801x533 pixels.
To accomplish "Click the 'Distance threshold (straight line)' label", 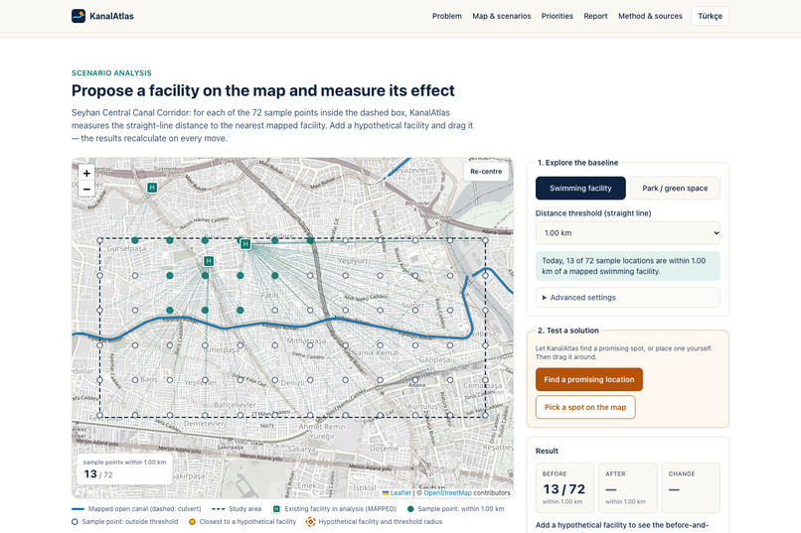I will click(x=593, y=213).
